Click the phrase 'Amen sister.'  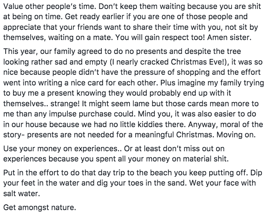pos(229,38)
